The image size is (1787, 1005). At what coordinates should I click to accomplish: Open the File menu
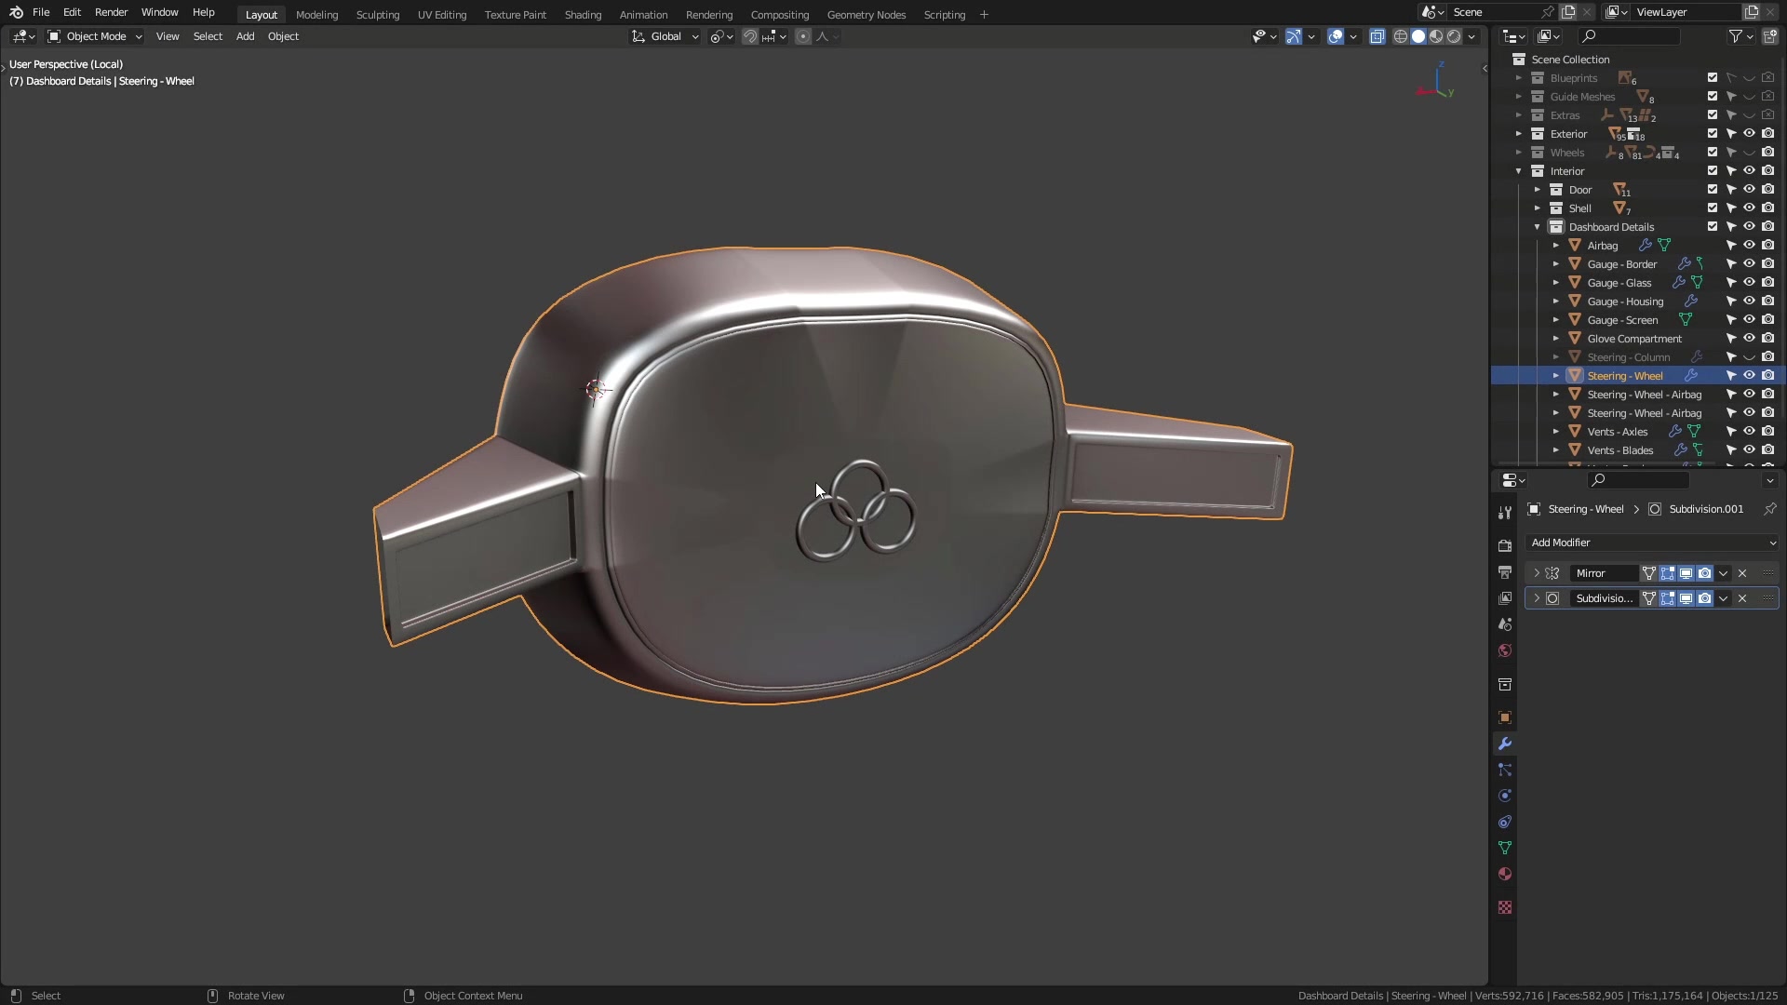point(41,12)
